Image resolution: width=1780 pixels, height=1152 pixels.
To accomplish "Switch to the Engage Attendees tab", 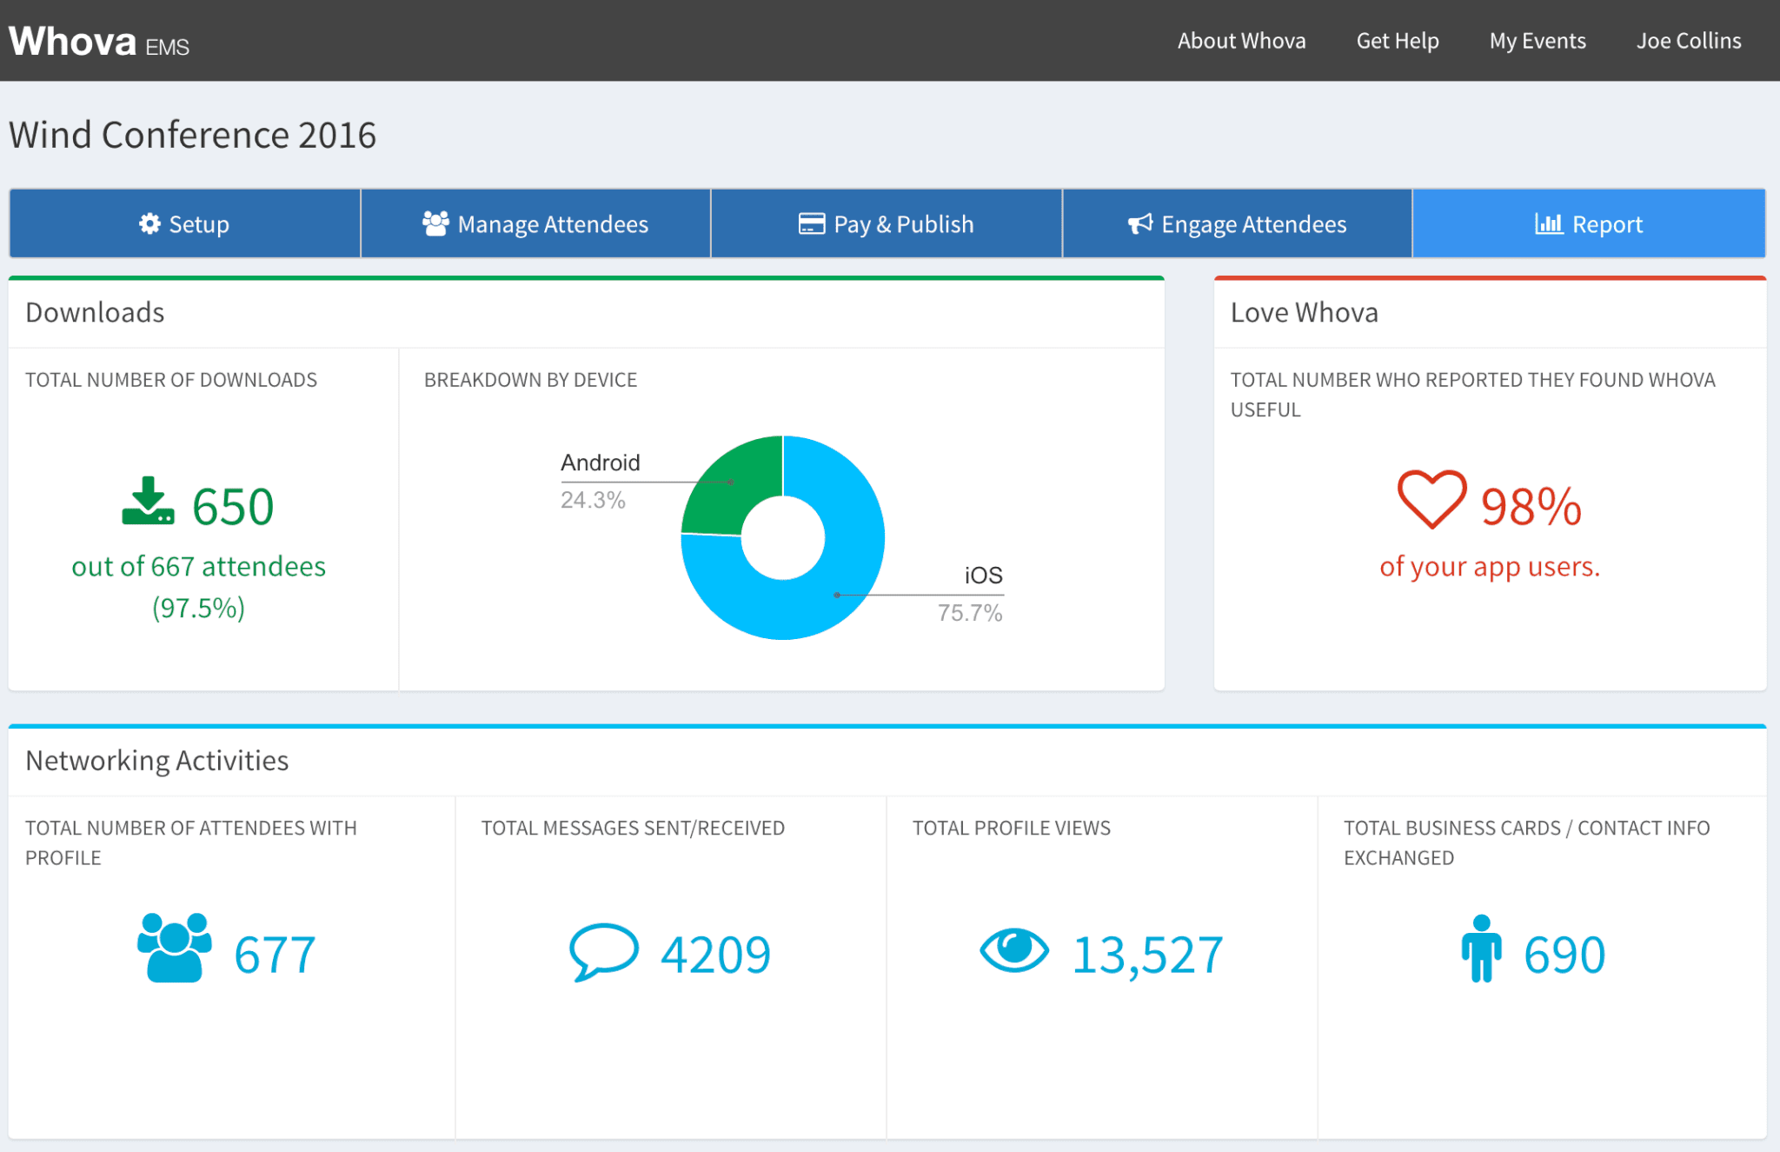I will (1236, 223).
